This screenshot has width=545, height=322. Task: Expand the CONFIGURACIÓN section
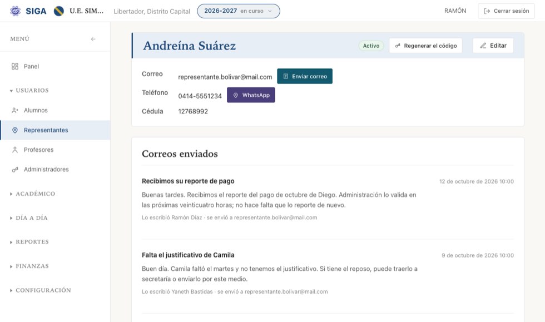40,290
